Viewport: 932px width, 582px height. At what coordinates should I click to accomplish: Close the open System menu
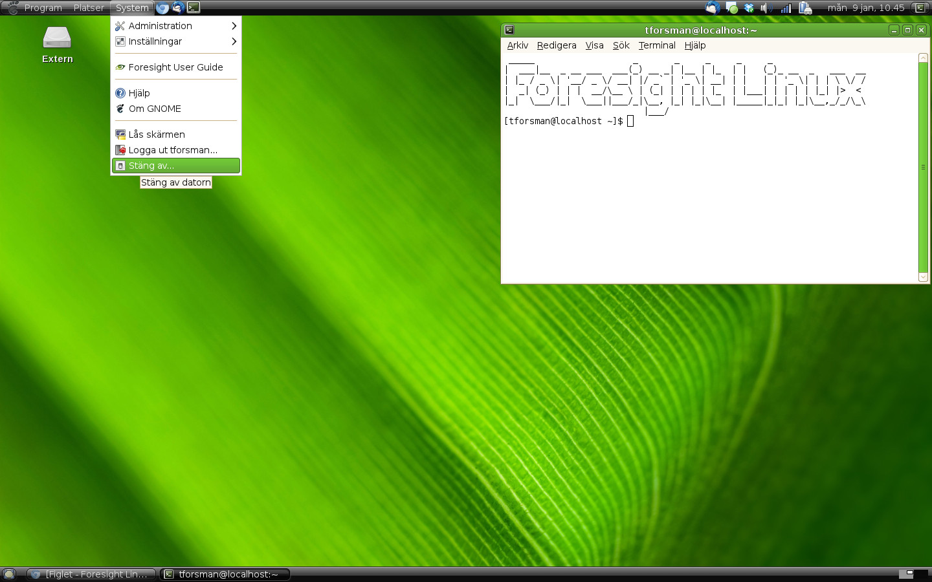click(132, 8)
